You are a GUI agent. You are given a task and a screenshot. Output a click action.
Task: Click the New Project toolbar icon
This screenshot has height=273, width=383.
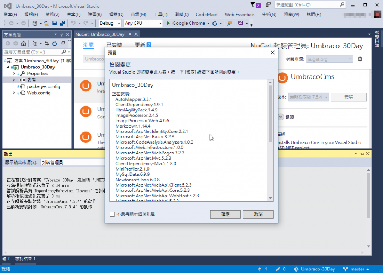[34, 23]
